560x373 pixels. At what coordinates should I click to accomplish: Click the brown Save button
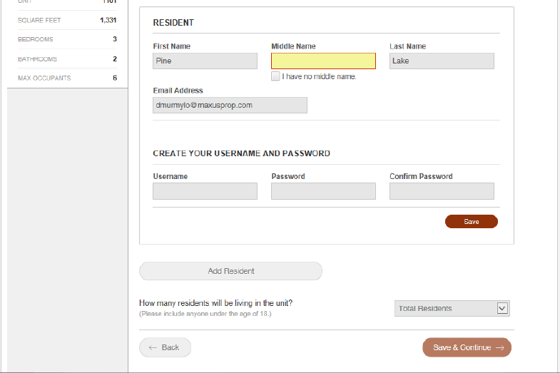(x=471, y=222)
